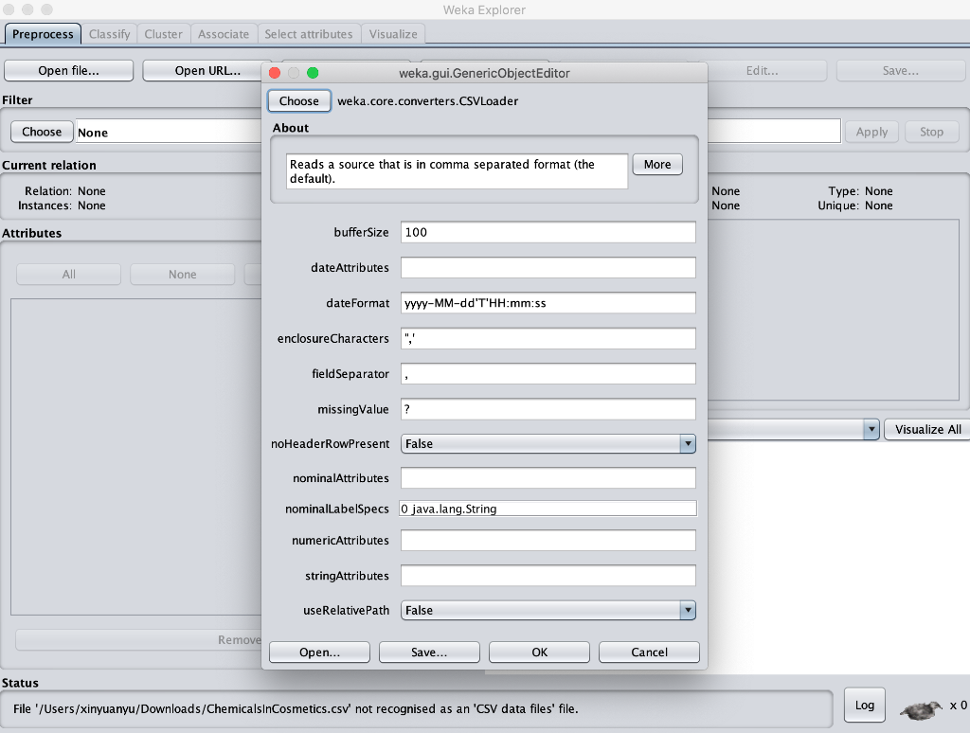
Task: Open the noHeaderRowPresent dropdown
Action: [548, 443]
